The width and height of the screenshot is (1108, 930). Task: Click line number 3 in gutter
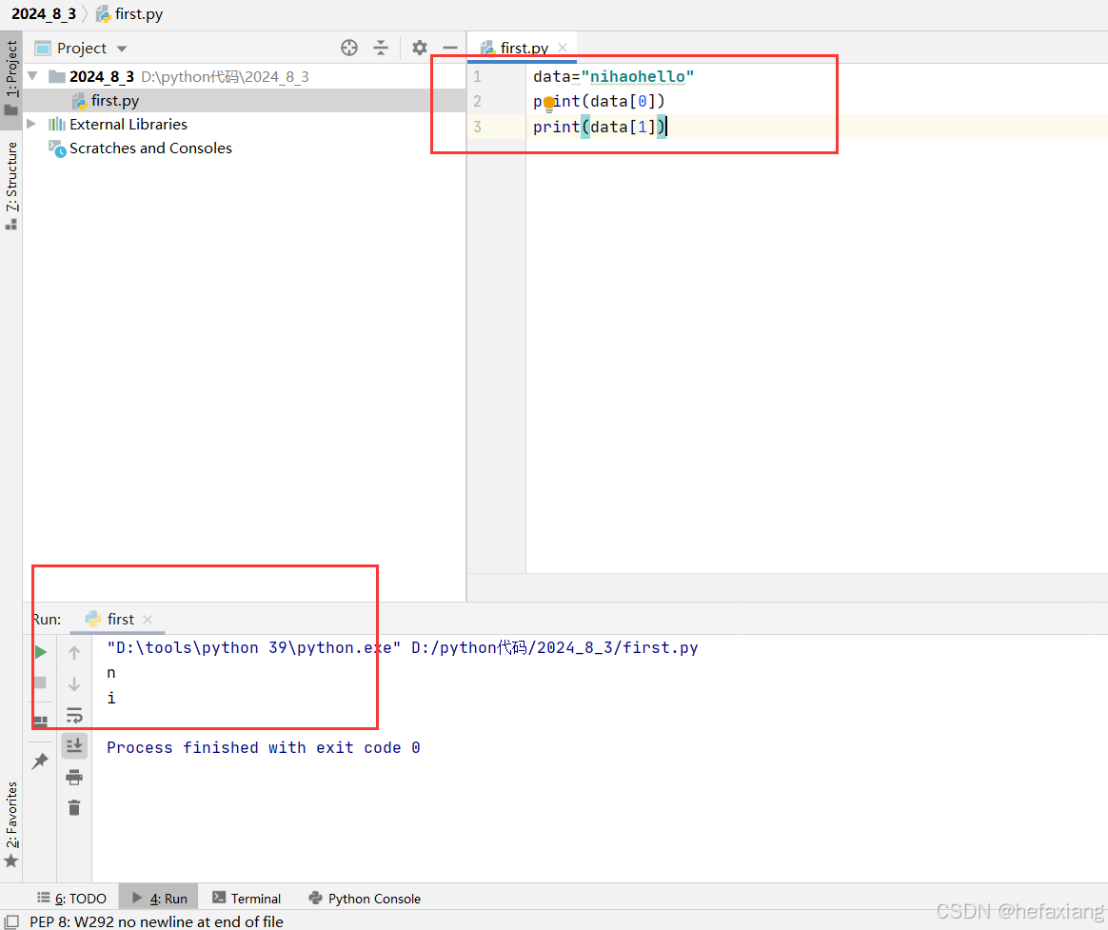pos(478,128)
